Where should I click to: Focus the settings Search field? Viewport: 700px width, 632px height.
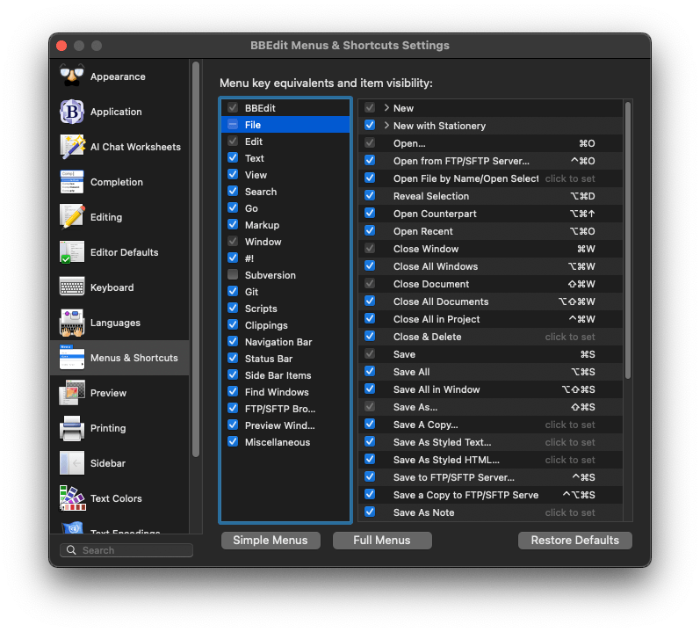click(x=126, y=550)
